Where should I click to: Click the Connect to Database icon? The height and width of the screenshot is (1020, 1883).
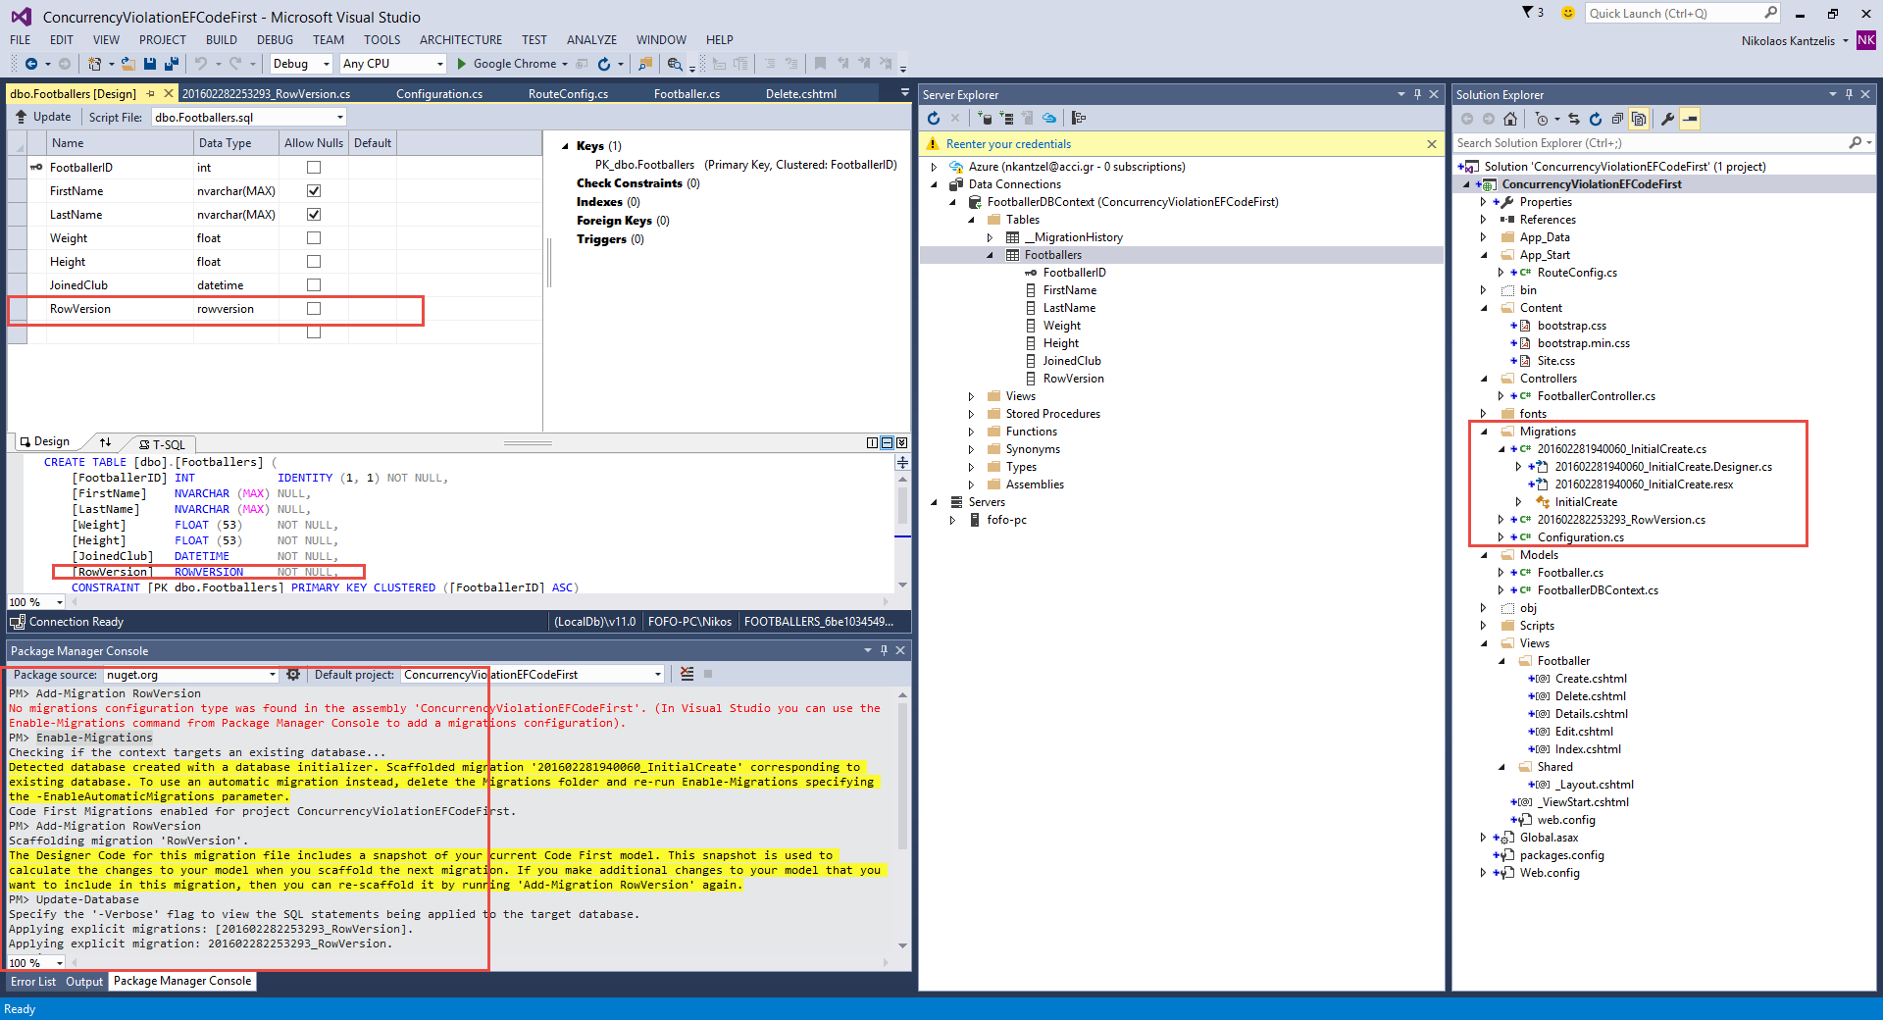(985, 119)
